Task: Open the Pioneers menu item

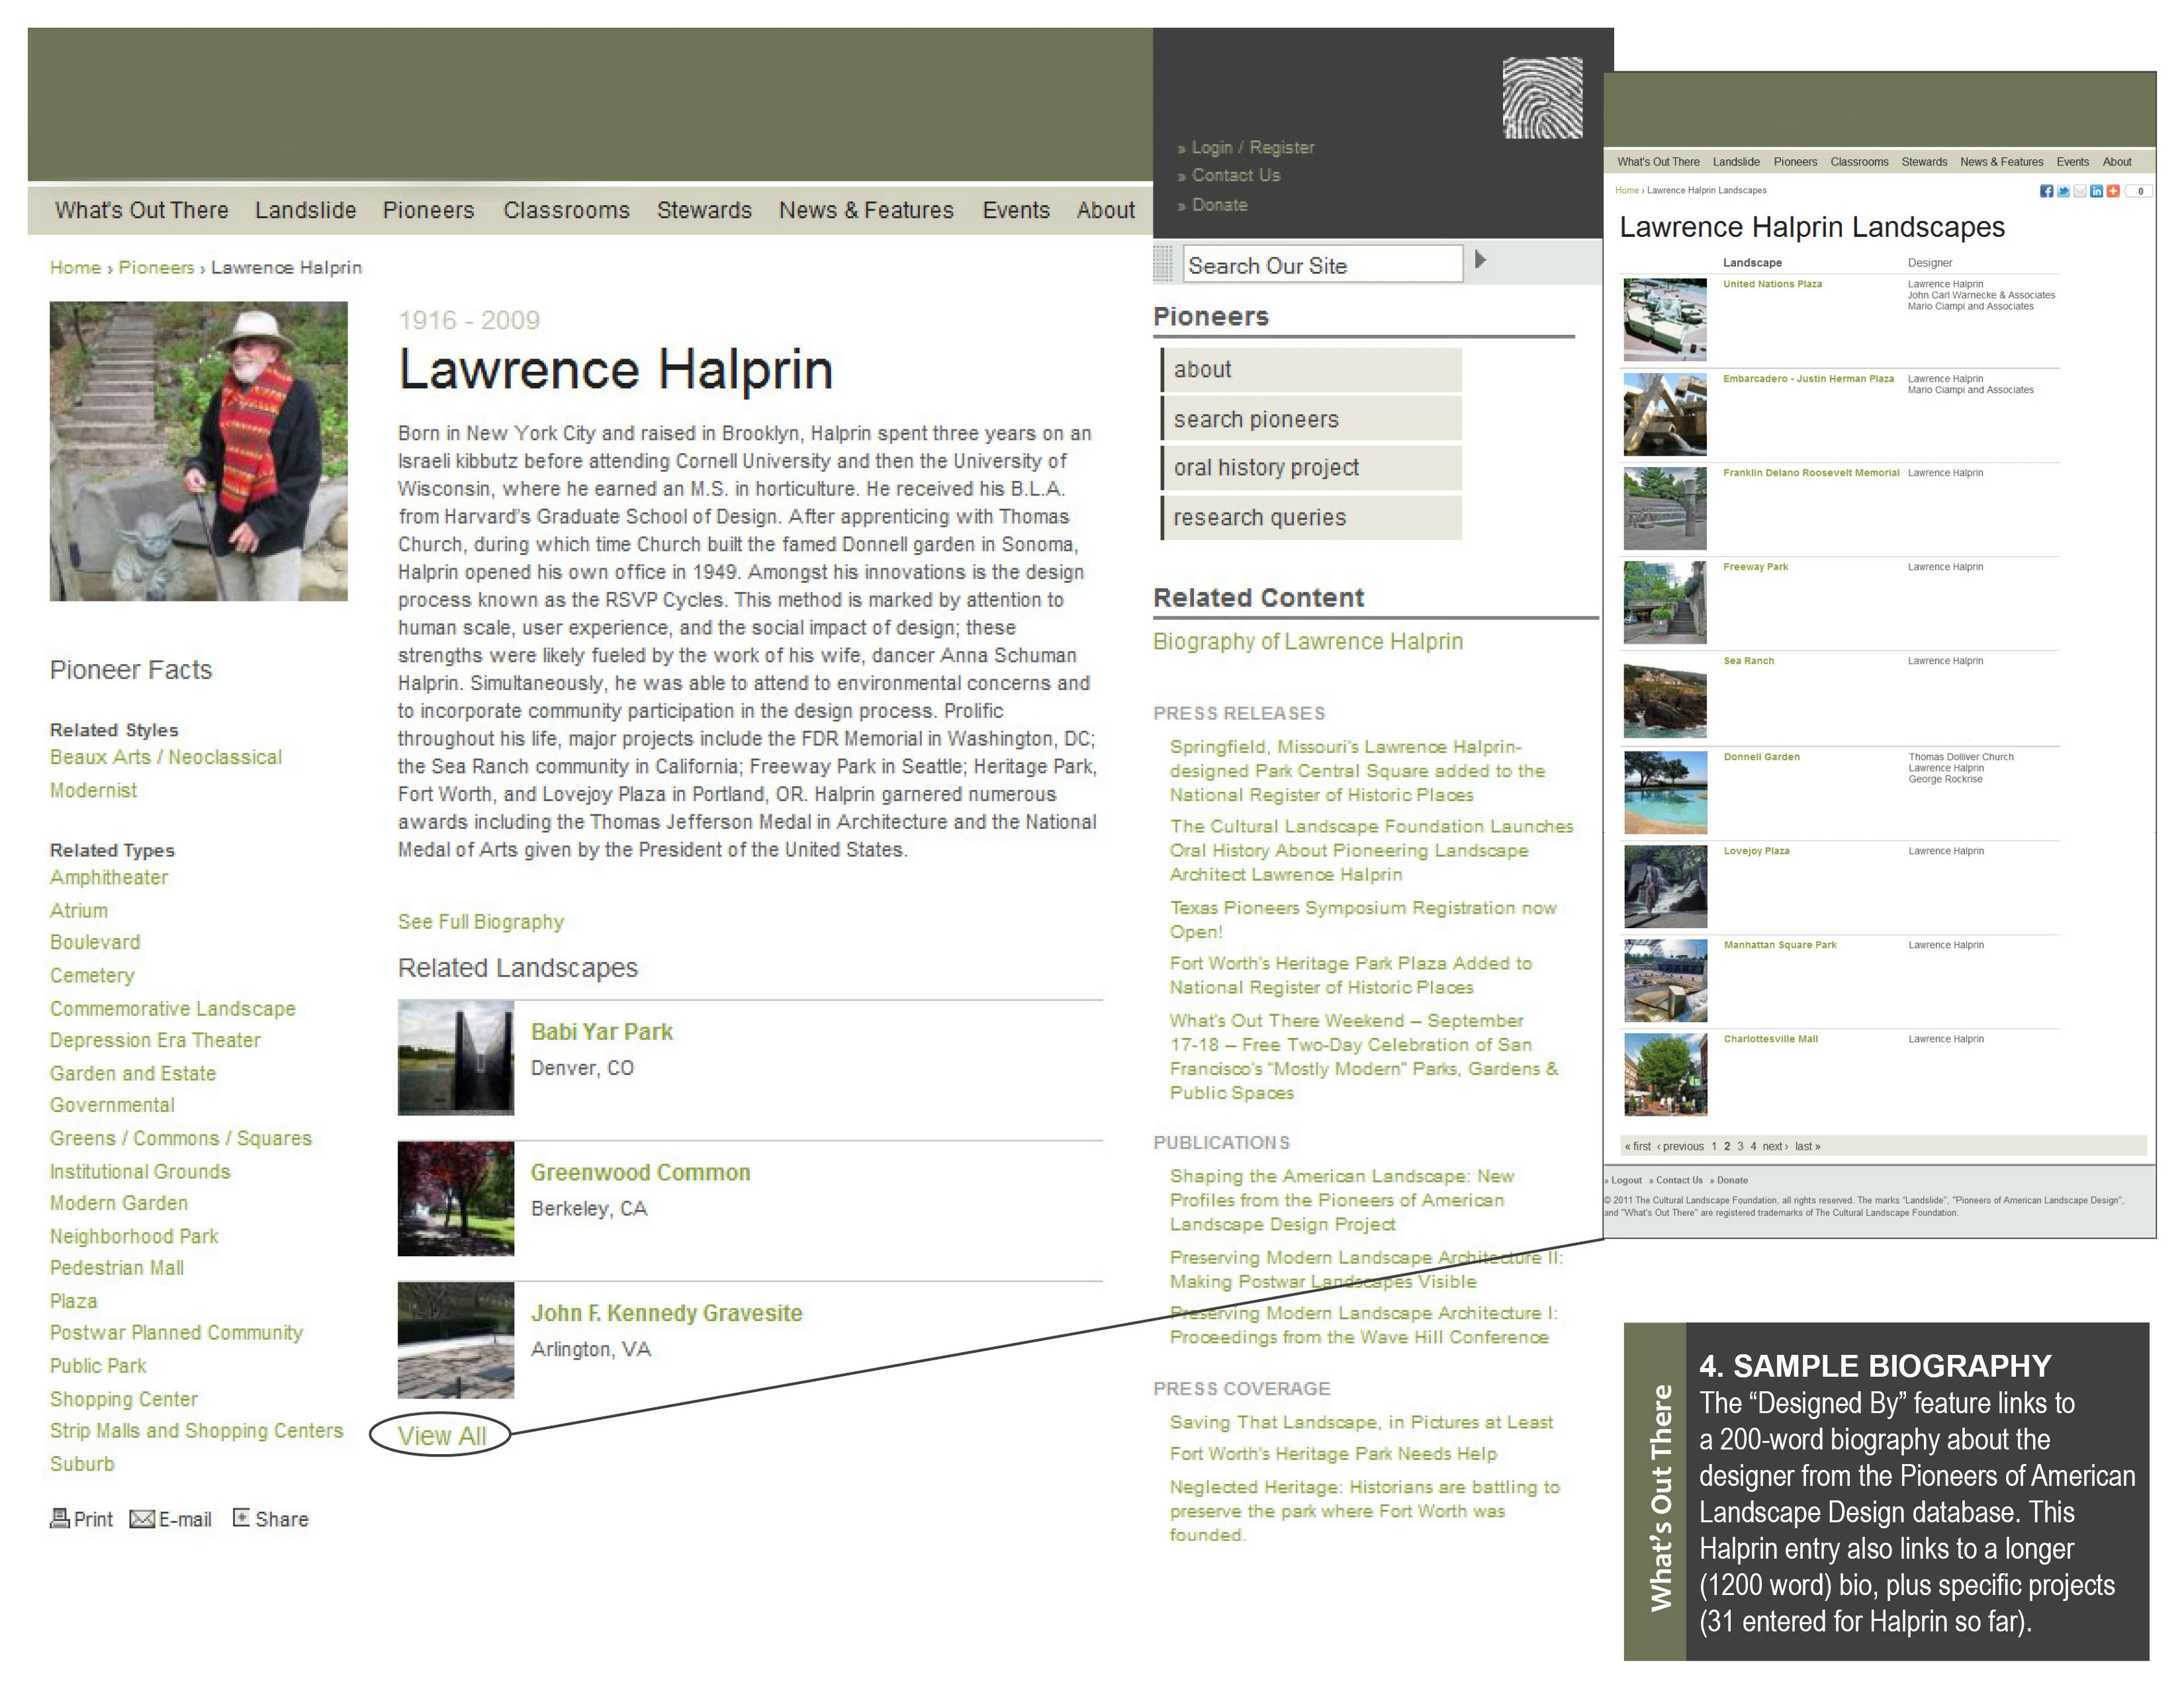Action: pos(428,210)
